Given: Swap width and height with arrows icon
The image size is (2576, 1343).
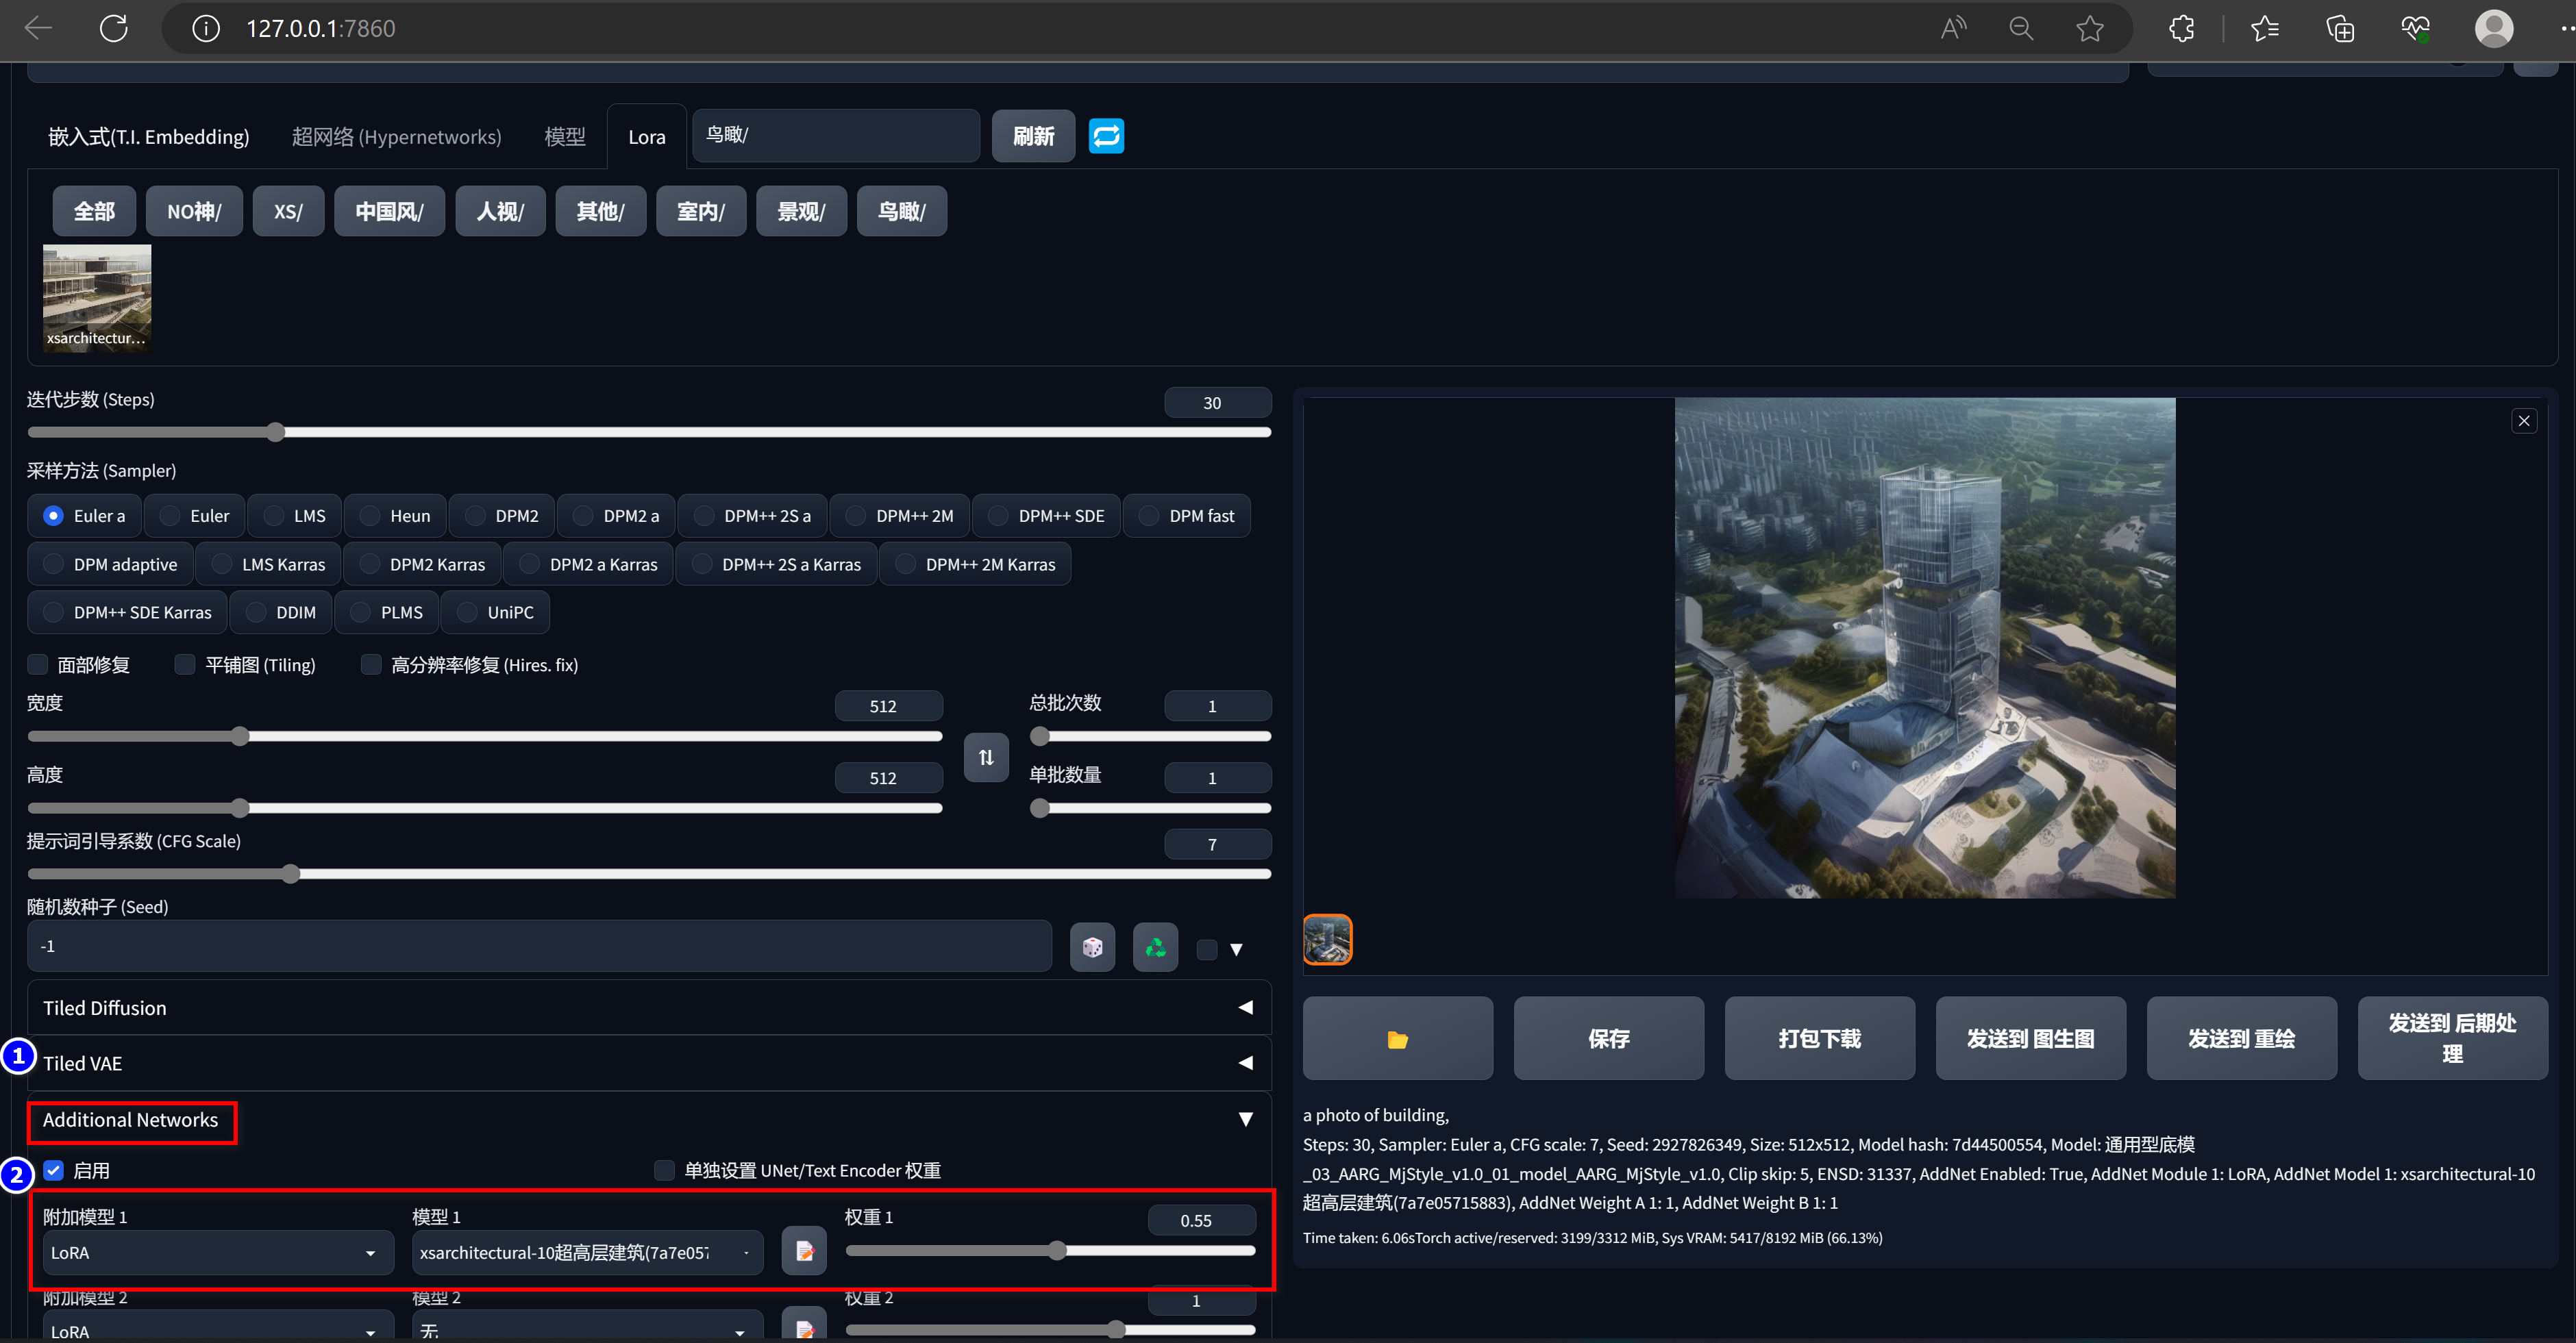Looking at the screenshot, I should click(986, 757).
